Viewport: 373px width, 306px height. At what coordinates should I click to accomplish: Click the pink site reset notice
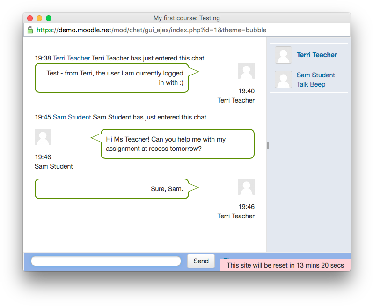coord(285,265)
